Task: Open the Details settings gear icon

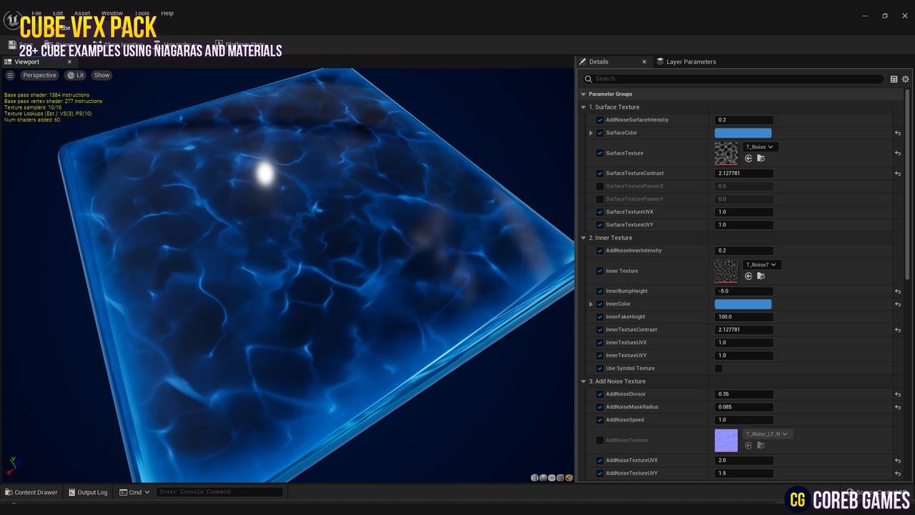Action: click(905, 79)
